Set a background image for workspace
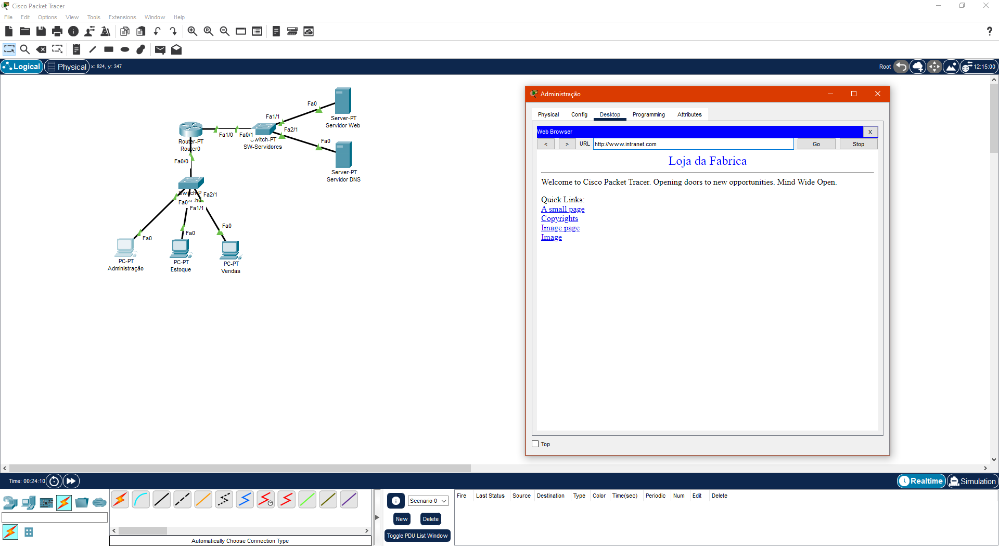This screenshot has width=999, height=546. (951, 67)
